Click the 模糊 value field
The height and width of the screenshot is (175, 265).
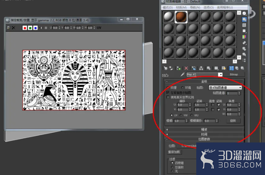pos(180,121)
